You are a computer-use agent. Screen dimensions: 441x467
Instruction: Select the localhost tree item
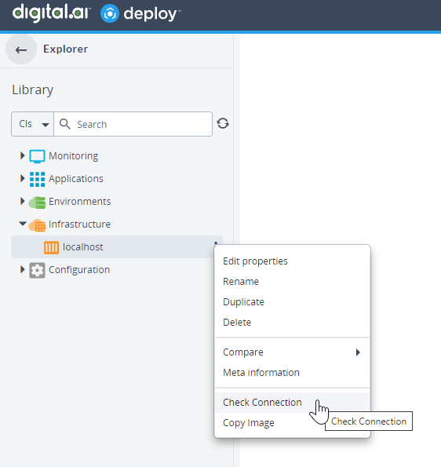pyautogui.click(x=117, y=247)
